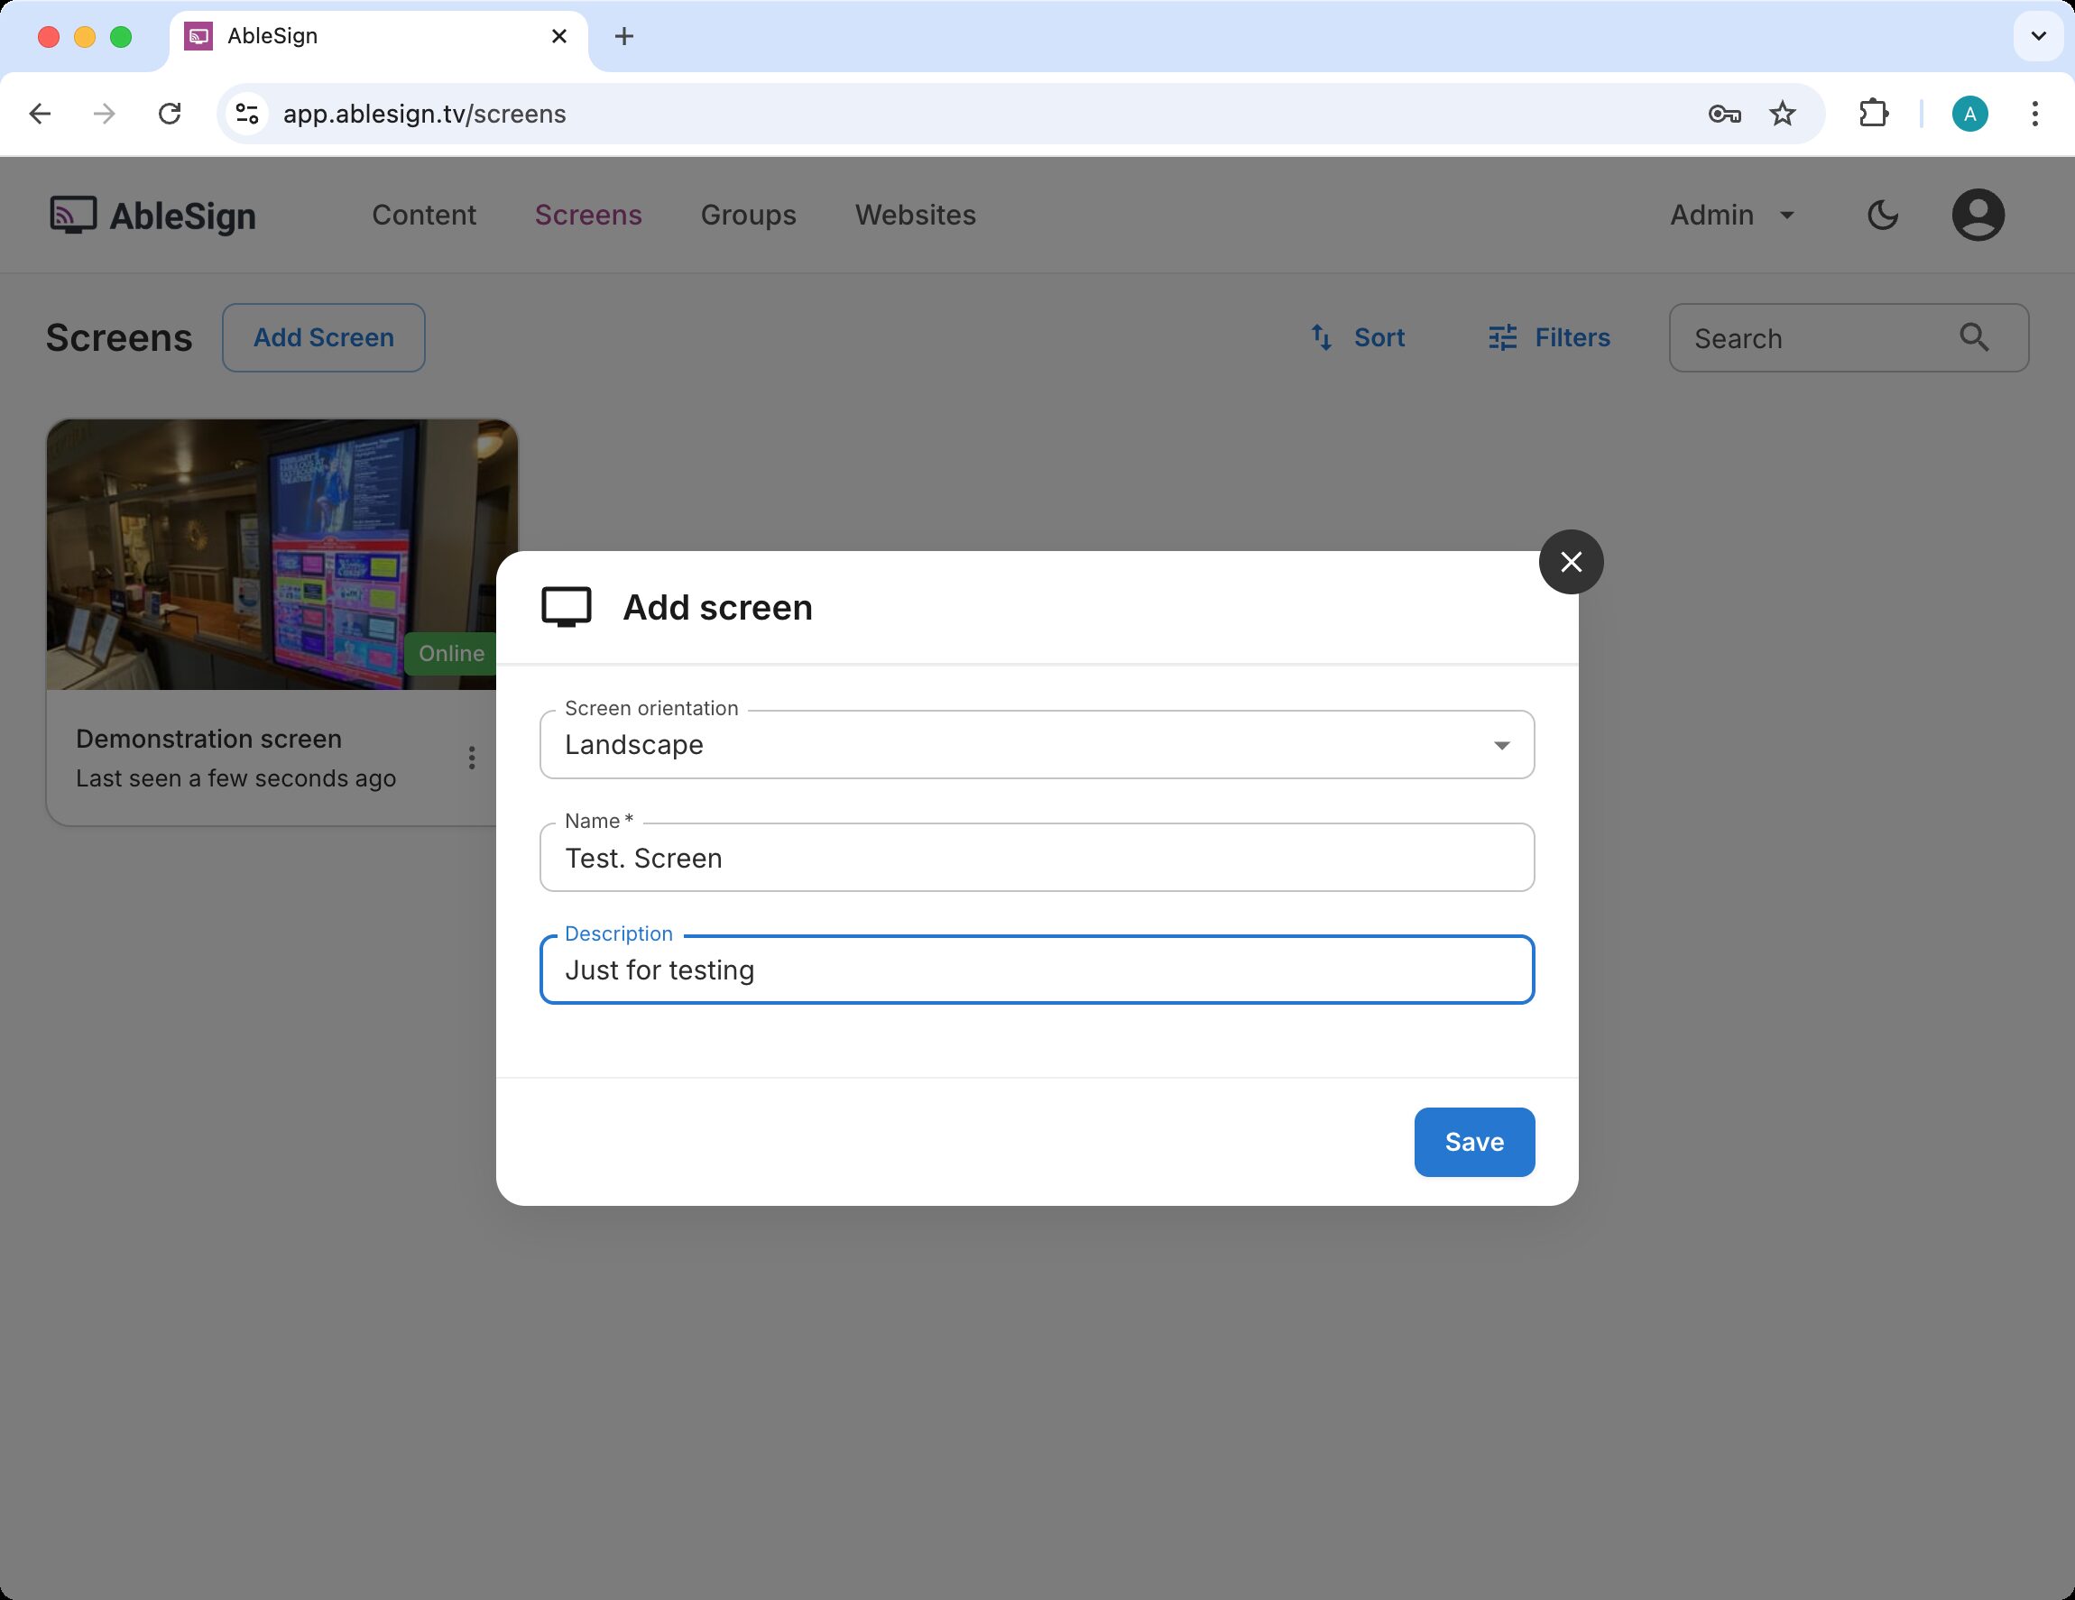Viewport: 2075px width, 1600px height.
Task: Open the browser extensions puzzle icon
Action: click(1873, 114)
